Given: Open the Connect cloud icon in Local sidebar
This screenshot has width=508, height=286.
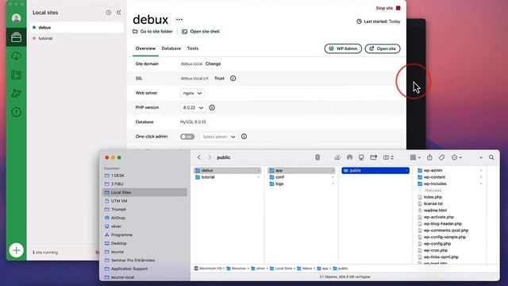Looking at the screenshot, I should 16,56.
